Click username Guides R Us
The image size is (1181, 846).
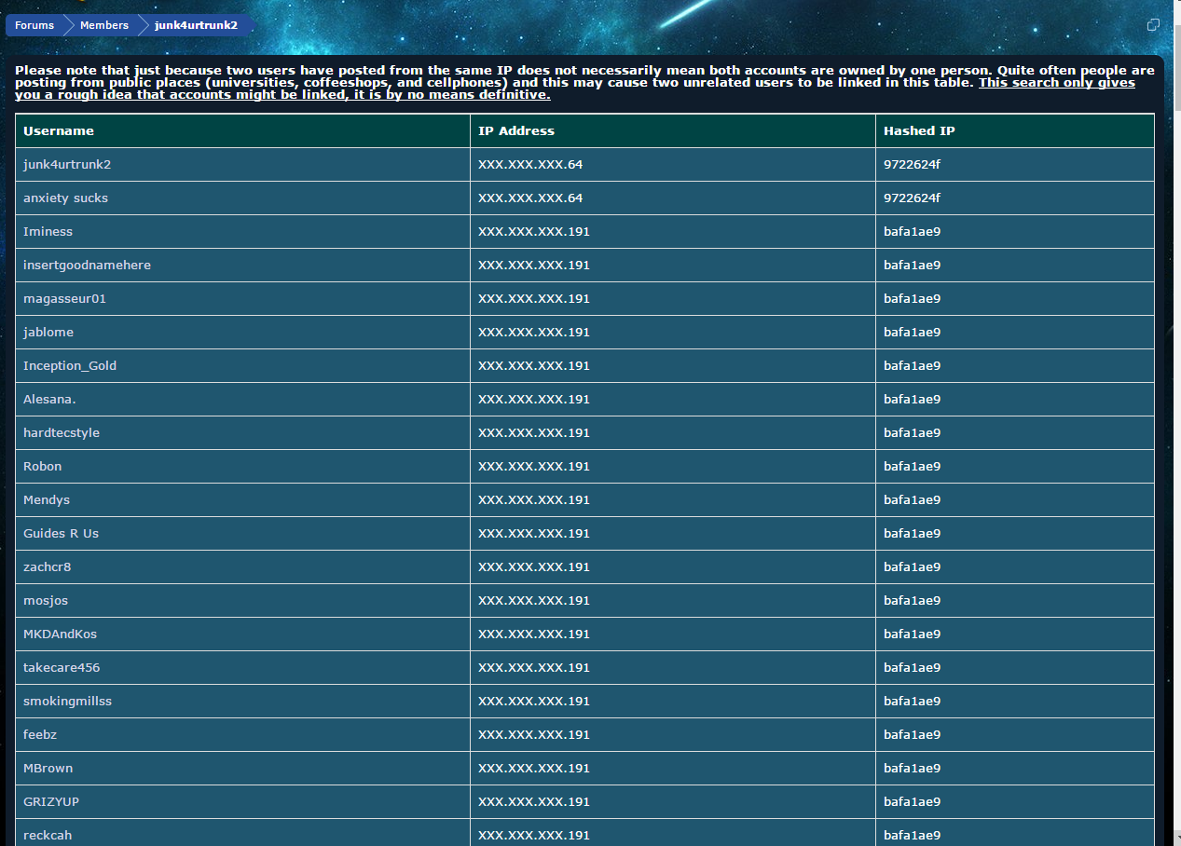pos(61,534)
